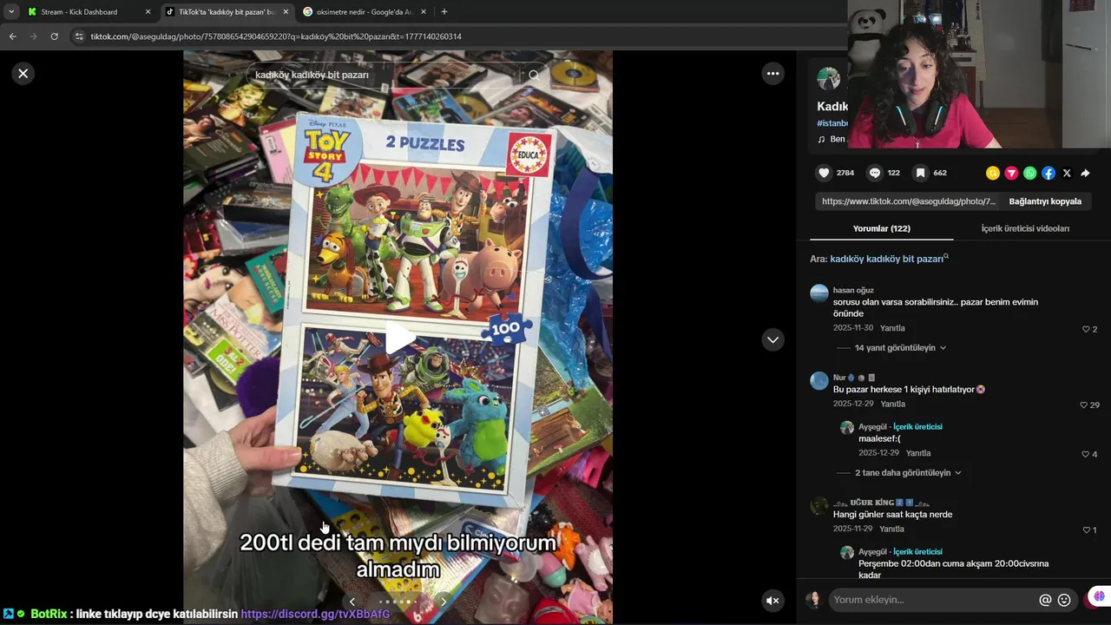
Task: Play the slideshow with center play button
Action: [x=398, y=338]
